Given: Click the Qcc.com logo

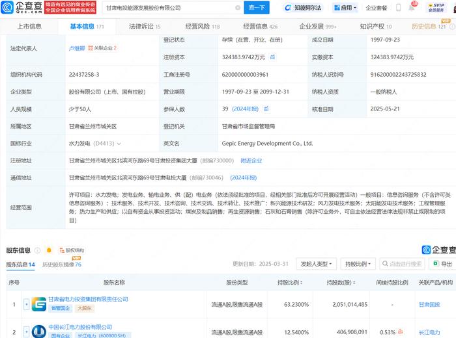Looking at the screenshot, I should 21,7.
